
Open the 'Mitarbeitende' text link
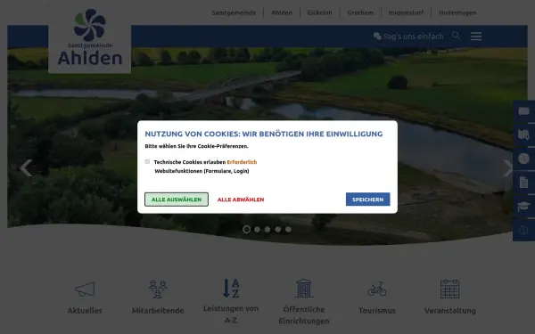(x=158, y=311)
